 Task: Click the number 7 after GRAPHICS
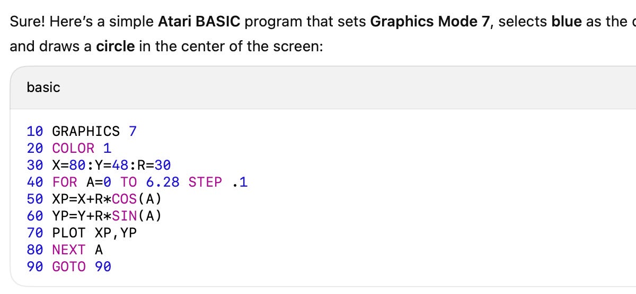click(x=132, y=132)
